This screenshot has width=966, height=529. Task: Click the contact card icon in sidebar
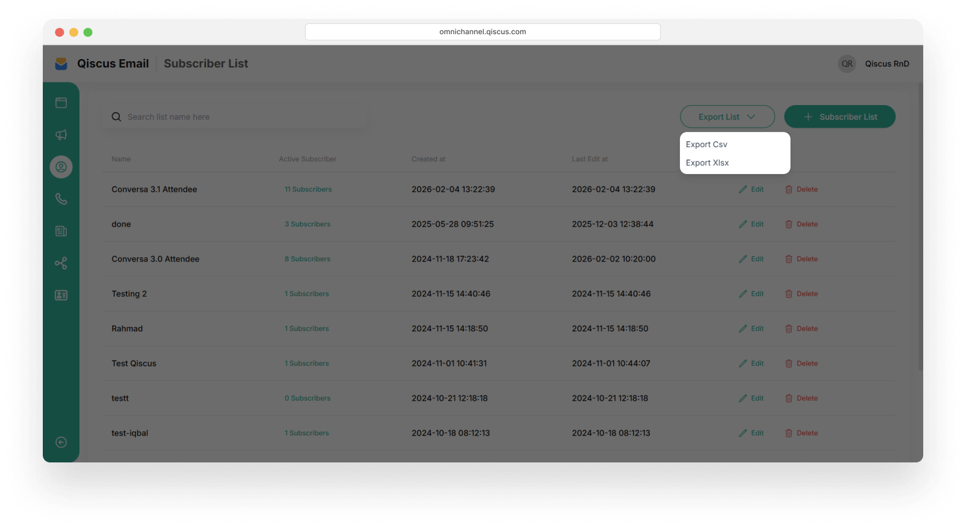(61, 295)
